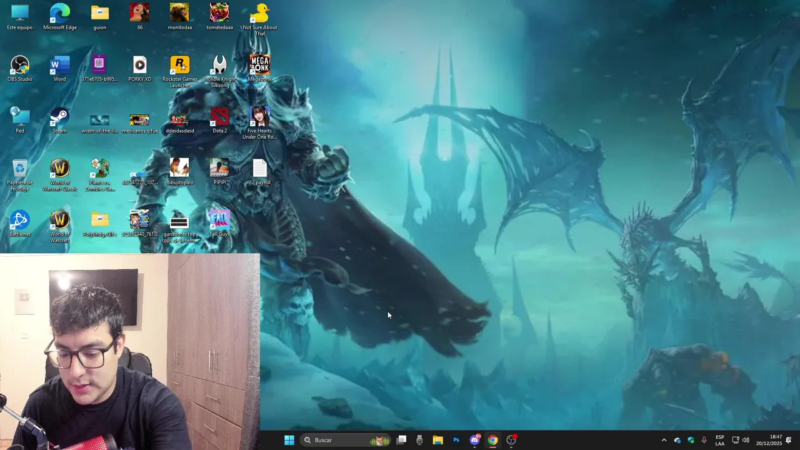Open File Explorer from the taskbar

(x=437, y=440)
